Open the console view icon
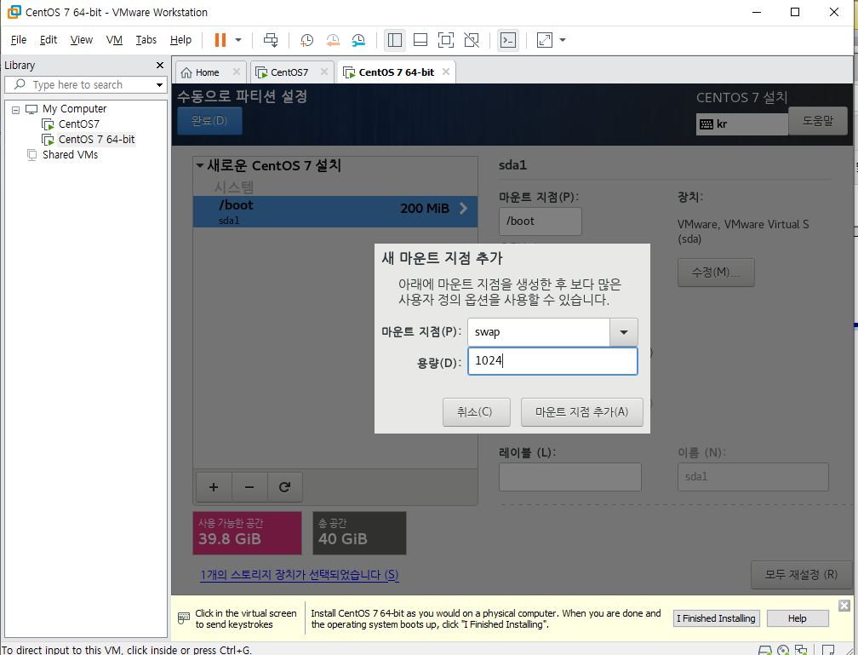This screenshot has height=655, width=858. pyautogui.click(x=508, y=40)
